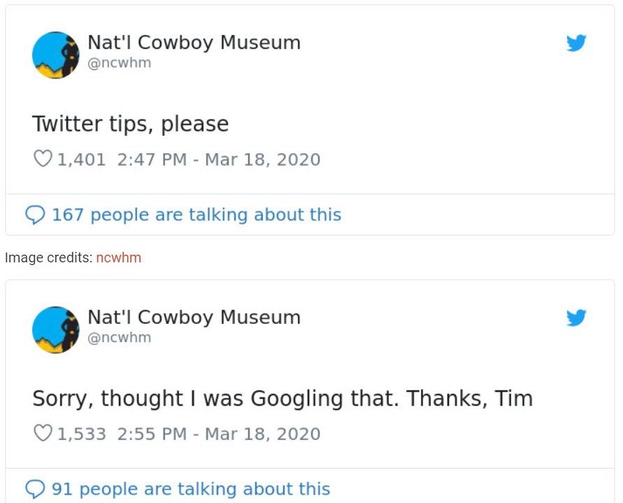Image resolution: width=623 pixels, height=503 pixels.
Task: Open "Nat'l Cowboy Museum" name on second tweet
Action: click(194, 318)
